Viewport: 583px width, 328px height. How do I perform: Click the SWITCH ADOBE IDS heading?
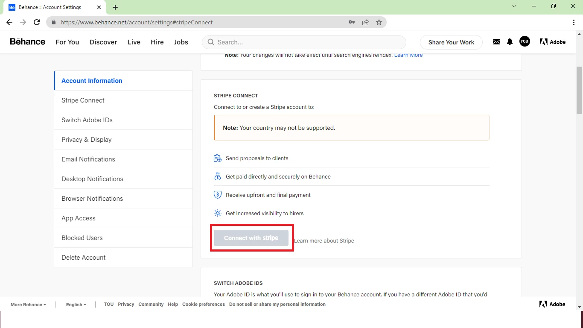tap(238, 283)
